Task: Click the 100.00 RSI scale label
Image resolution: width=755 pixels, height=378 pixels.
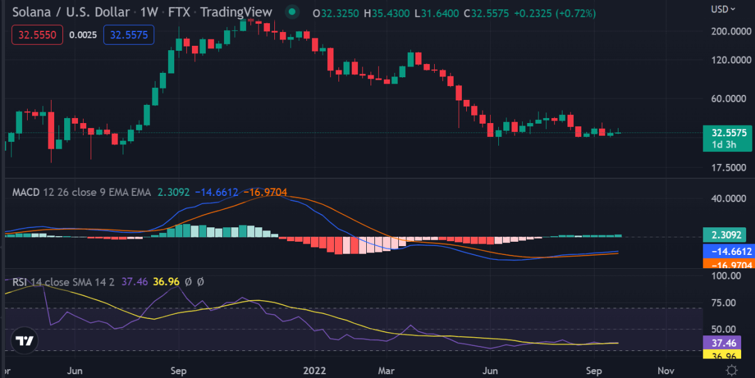Action: pos(727,275)
